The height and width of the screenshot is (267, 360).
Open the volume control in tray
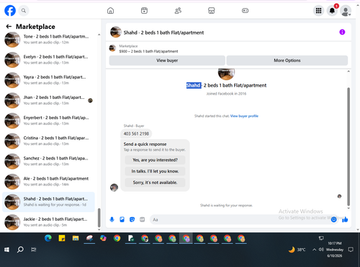321,250
